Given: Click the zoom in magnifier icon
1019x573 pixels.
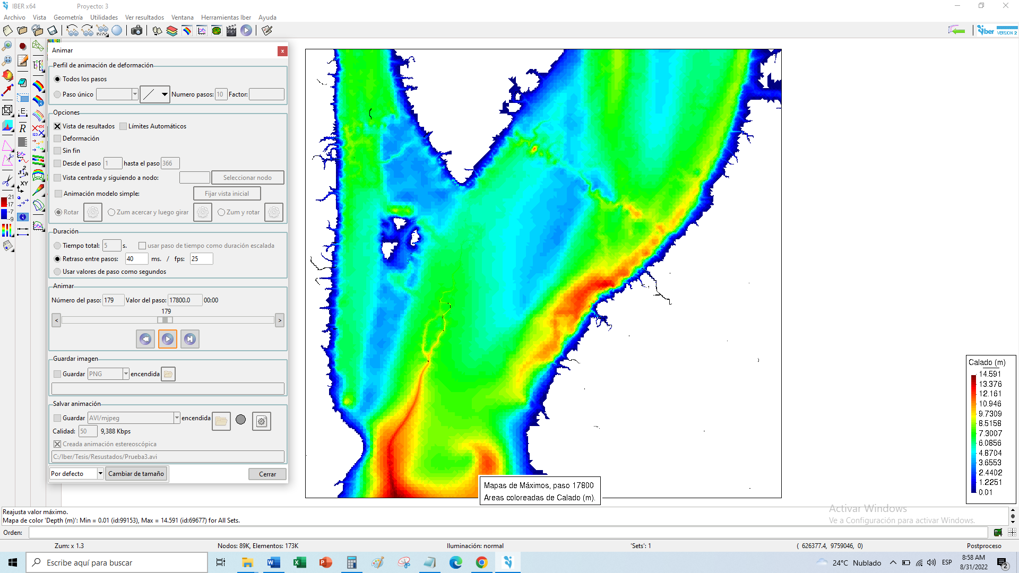Looking at the screenshot, I should [x=7, y=46].
